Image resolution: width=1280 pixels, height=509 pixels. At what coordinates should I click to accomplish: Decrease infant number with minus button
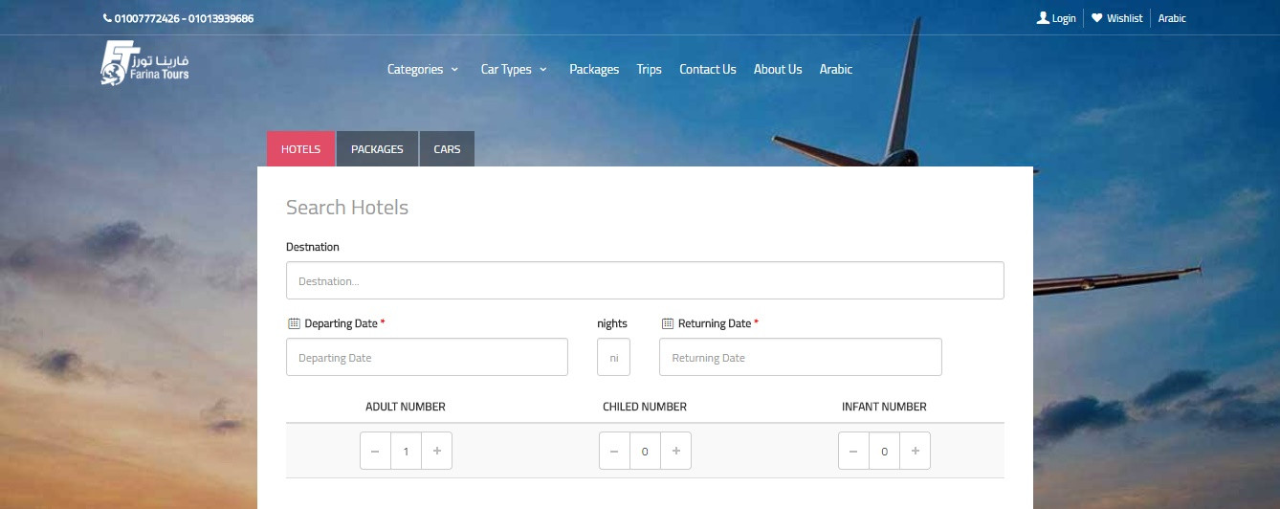[853, 451]
